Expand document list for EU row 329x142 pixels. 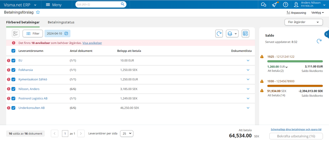(248, 60)
